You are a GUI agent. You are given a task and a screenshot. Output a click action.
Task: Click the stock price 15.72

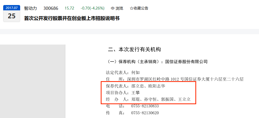[69, 8]
